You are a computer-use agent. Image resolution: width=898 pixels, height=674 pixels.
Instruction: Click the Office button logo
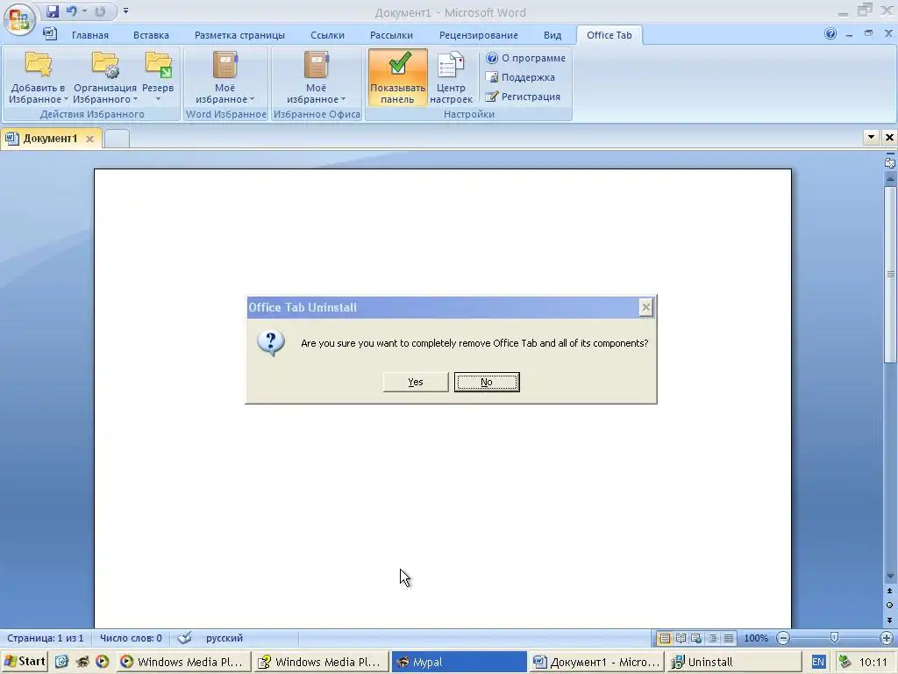pyautogui.click(x=19, y=19)
